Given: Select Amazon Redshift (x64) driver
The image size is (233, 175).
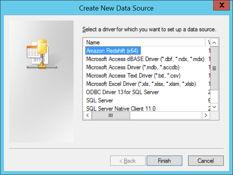Looking at the screenshot, I should (x=113, y=51).
